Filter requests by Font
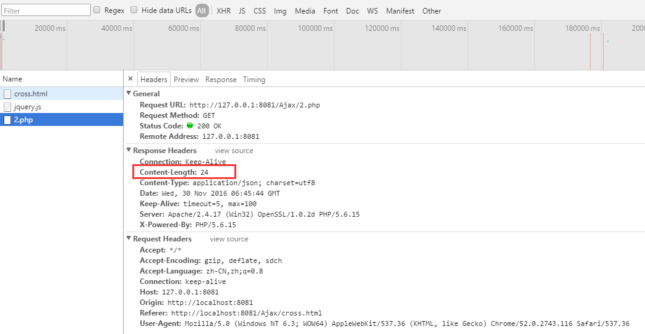Image resolution: width=645 pixels, height=334 pixels. pyautogui.click(x=330, y=11)
